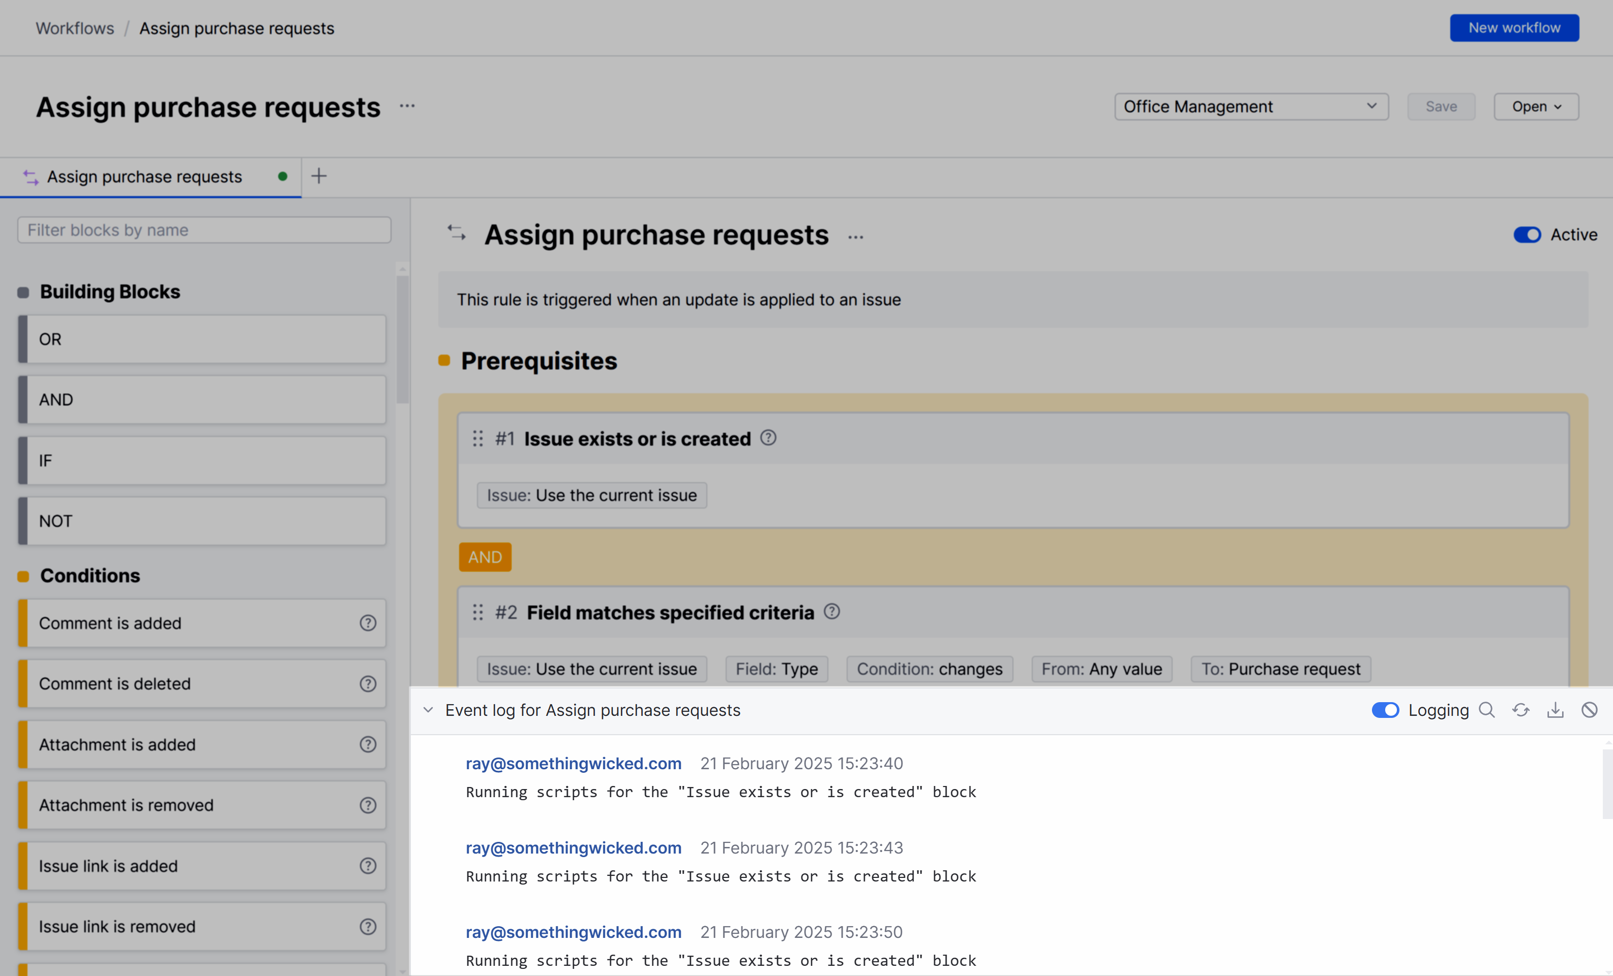Open help for Issue exists or is created

[x=768, y=438]
